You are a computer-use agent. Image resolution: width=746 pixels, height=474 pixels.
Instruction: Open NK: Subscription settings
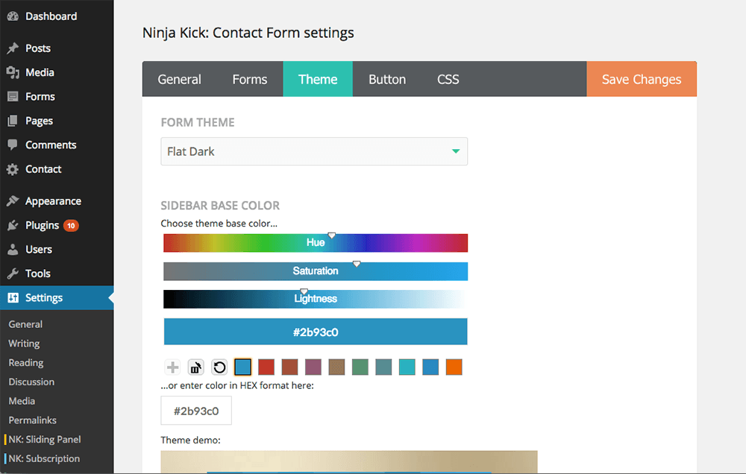click(x=44, y=459)
